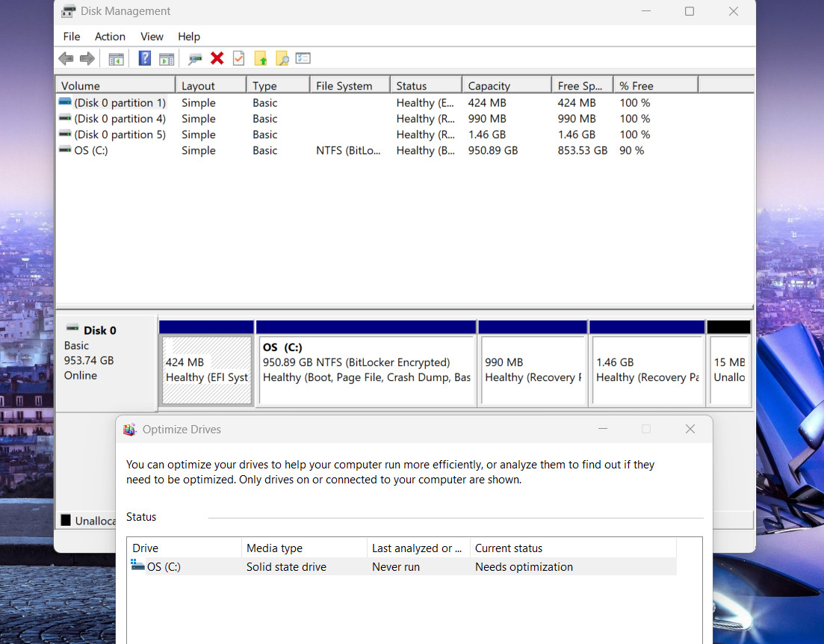Toggle Show/Hide Action Pane toolbar icon
Screen dimensions: 824x644
(x=167, y=59)
